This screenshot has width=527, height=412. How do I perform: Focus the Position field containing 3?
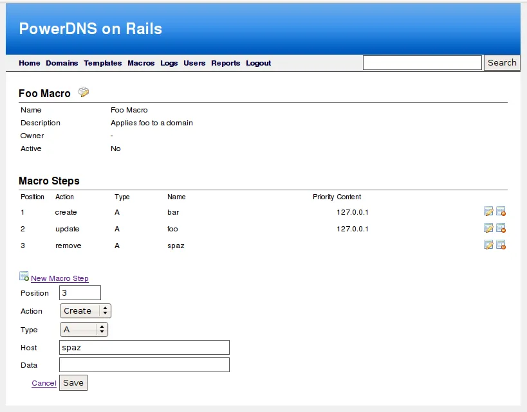[80, 293]
